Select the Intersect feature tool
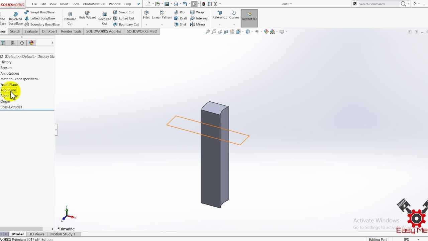Viewport: 428px width, 241px height. click(199, 18)
